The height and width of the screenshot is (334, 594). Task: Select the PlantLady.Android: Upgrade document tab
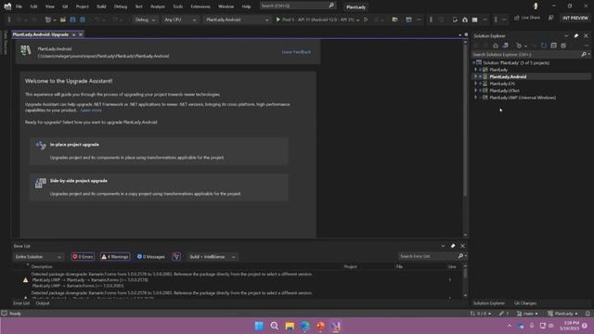click(x=41, y=34)
